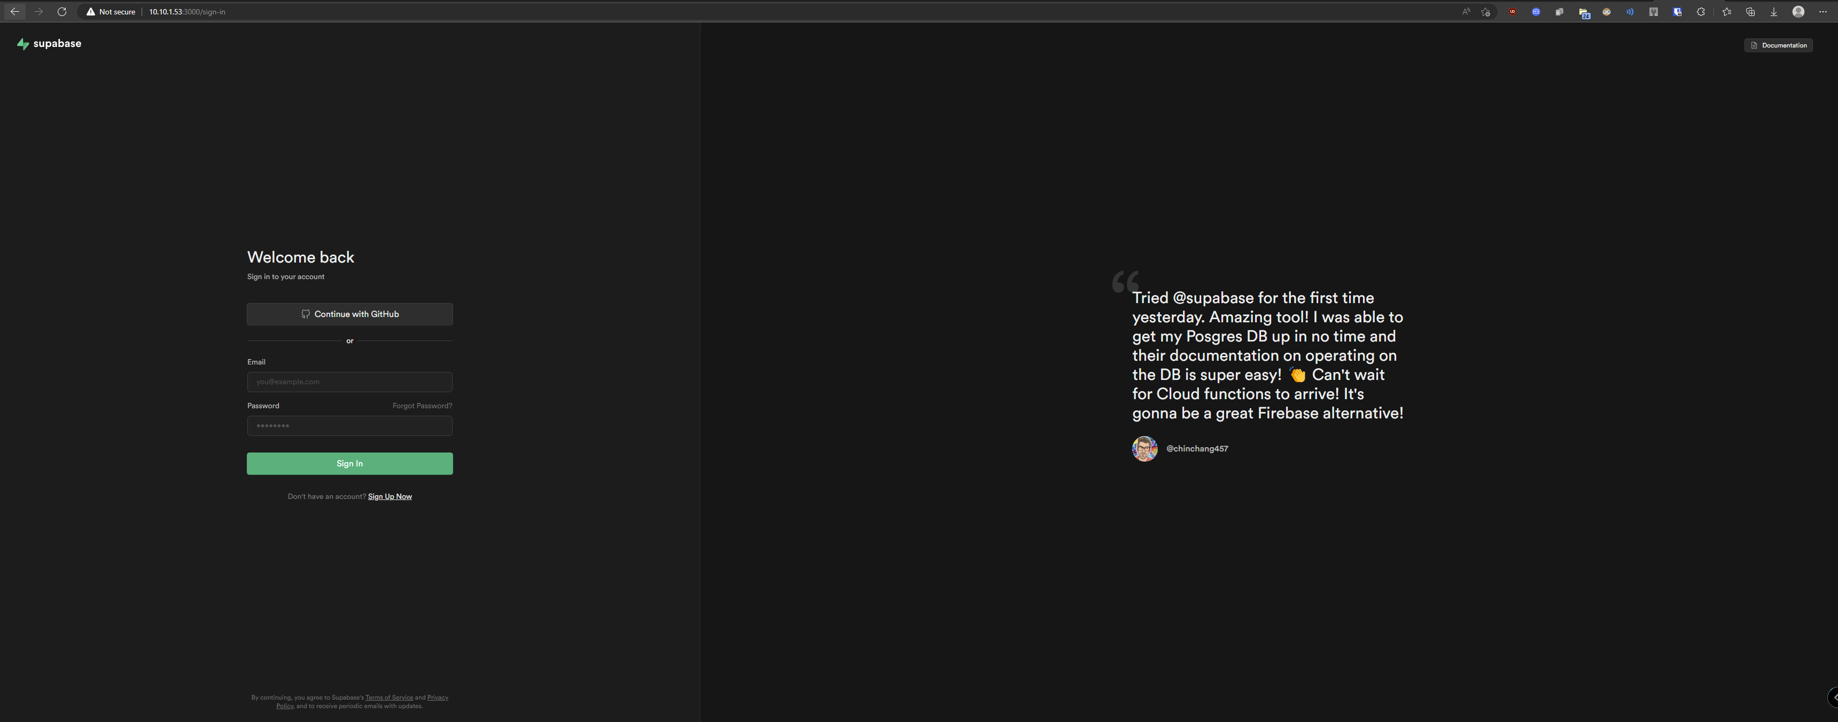The width and height of the screenshot is (1838, 722).
Task: Click the Read aloud icon
Action: coord(1466,12)
